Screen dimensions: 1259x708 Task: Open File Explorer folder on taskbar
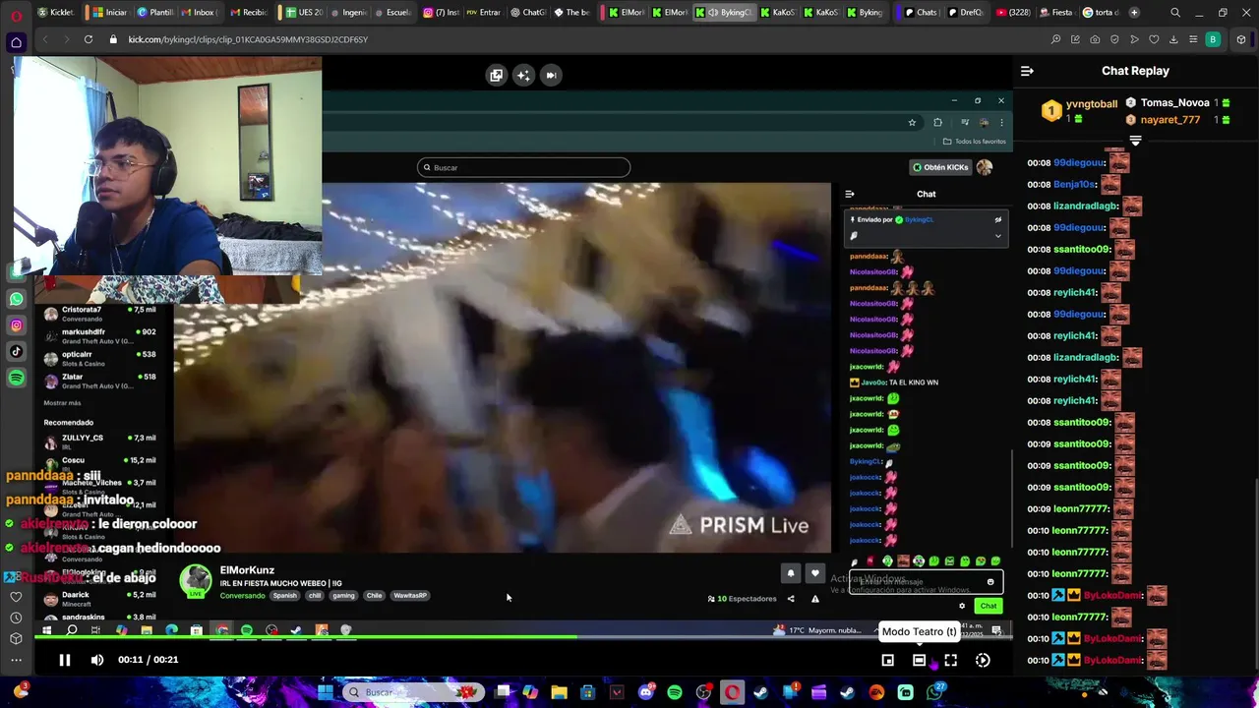click(559, 692)
